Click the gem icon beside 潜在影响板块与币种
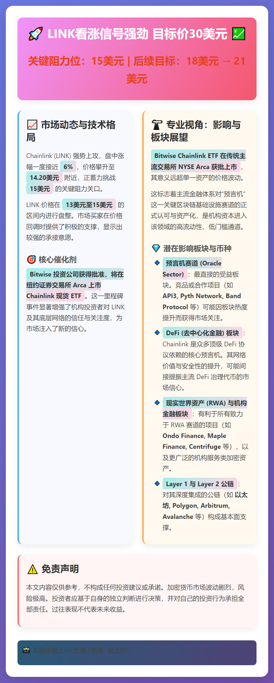 point(156,248)
